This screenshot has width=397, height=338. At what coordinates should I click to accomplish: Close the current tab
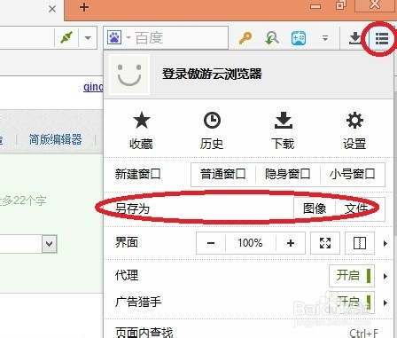(52, 9)
